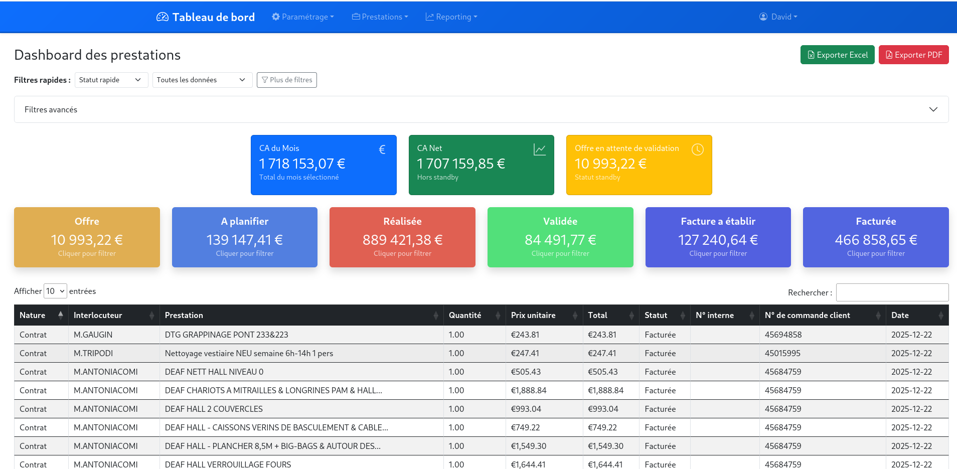Sort table by Interlocuteur column
This screenshot has width=957, height=469.
click(x=114, y=315)
